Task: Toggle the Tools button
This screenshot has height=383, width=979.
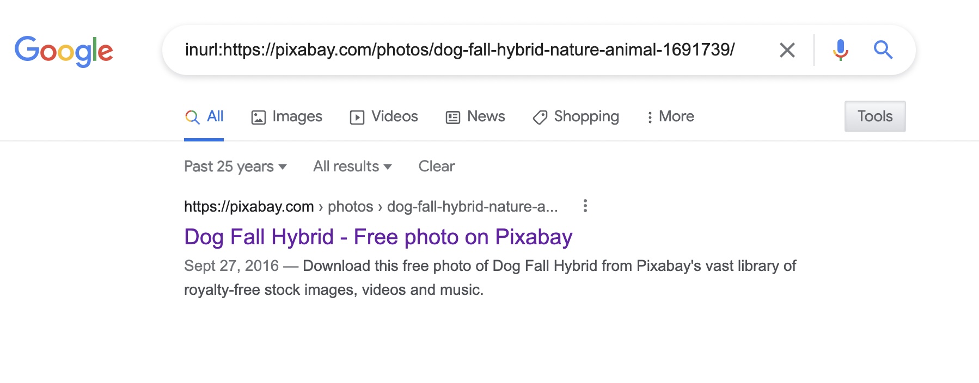Action: tap(874, 116)
